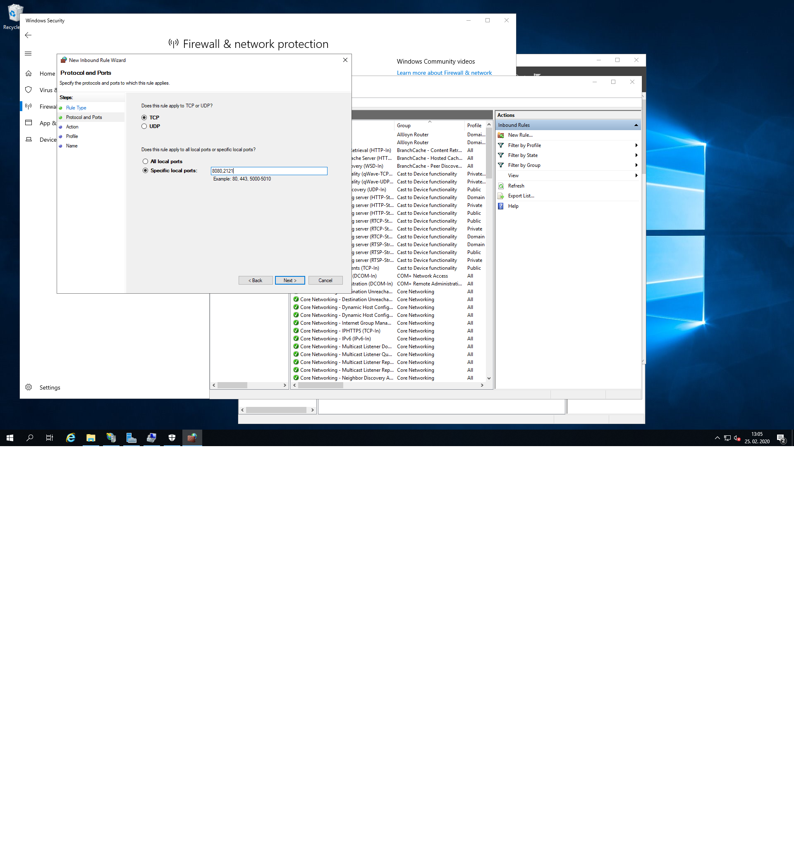Viewport: 794px width, 846px height.
Task: Select the Action step in wizard
Action: (72, 127)
